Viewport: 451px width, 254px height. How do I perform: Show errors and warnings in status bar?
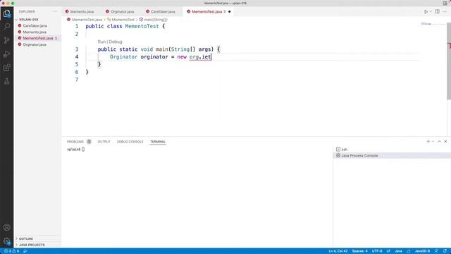pos(11,251)
